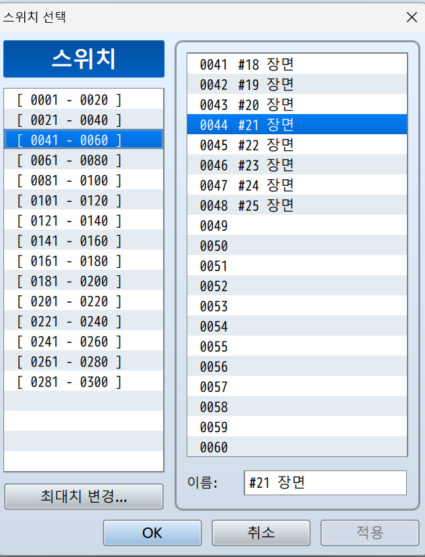Cancel with the 취소 button
This screenshot has width=425, height=557.
[x=261, y=533]
